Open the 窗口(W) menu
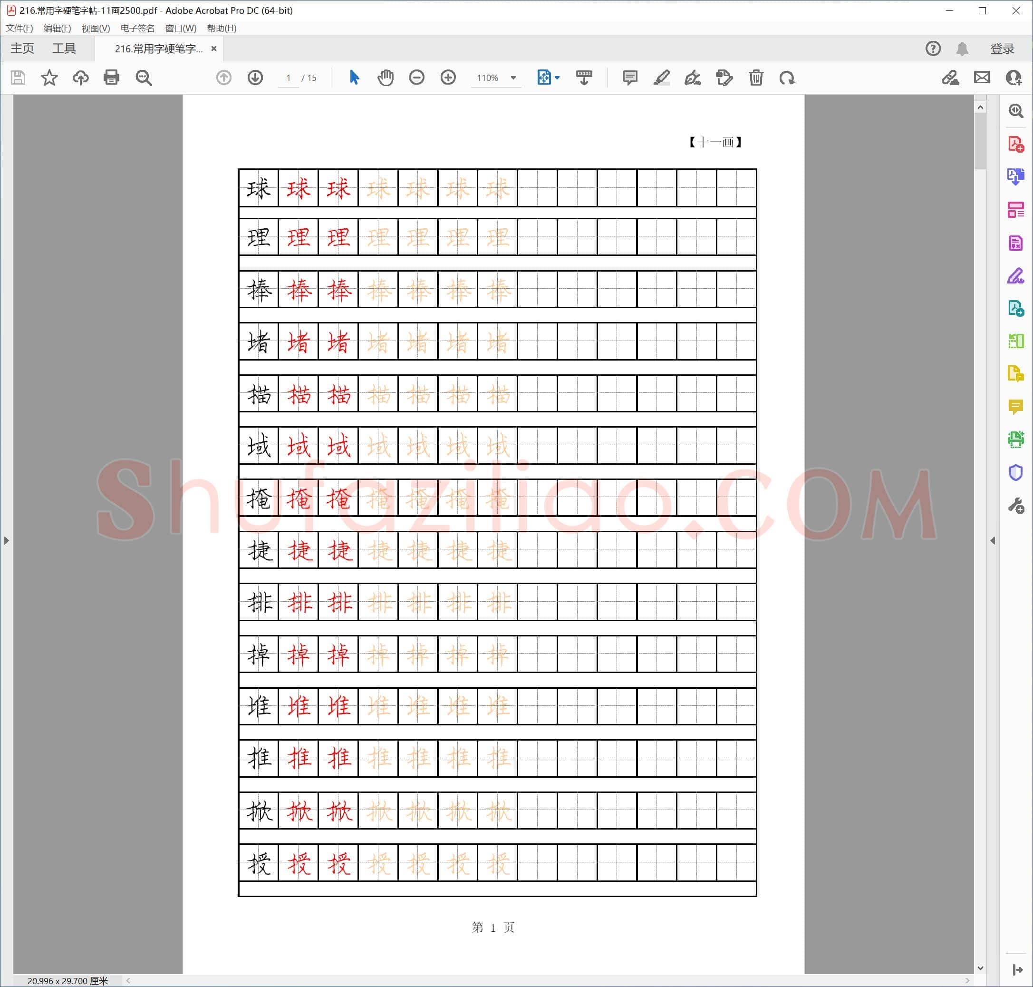The height and width of the screenshot is (987, 1033). pos(181,29)
